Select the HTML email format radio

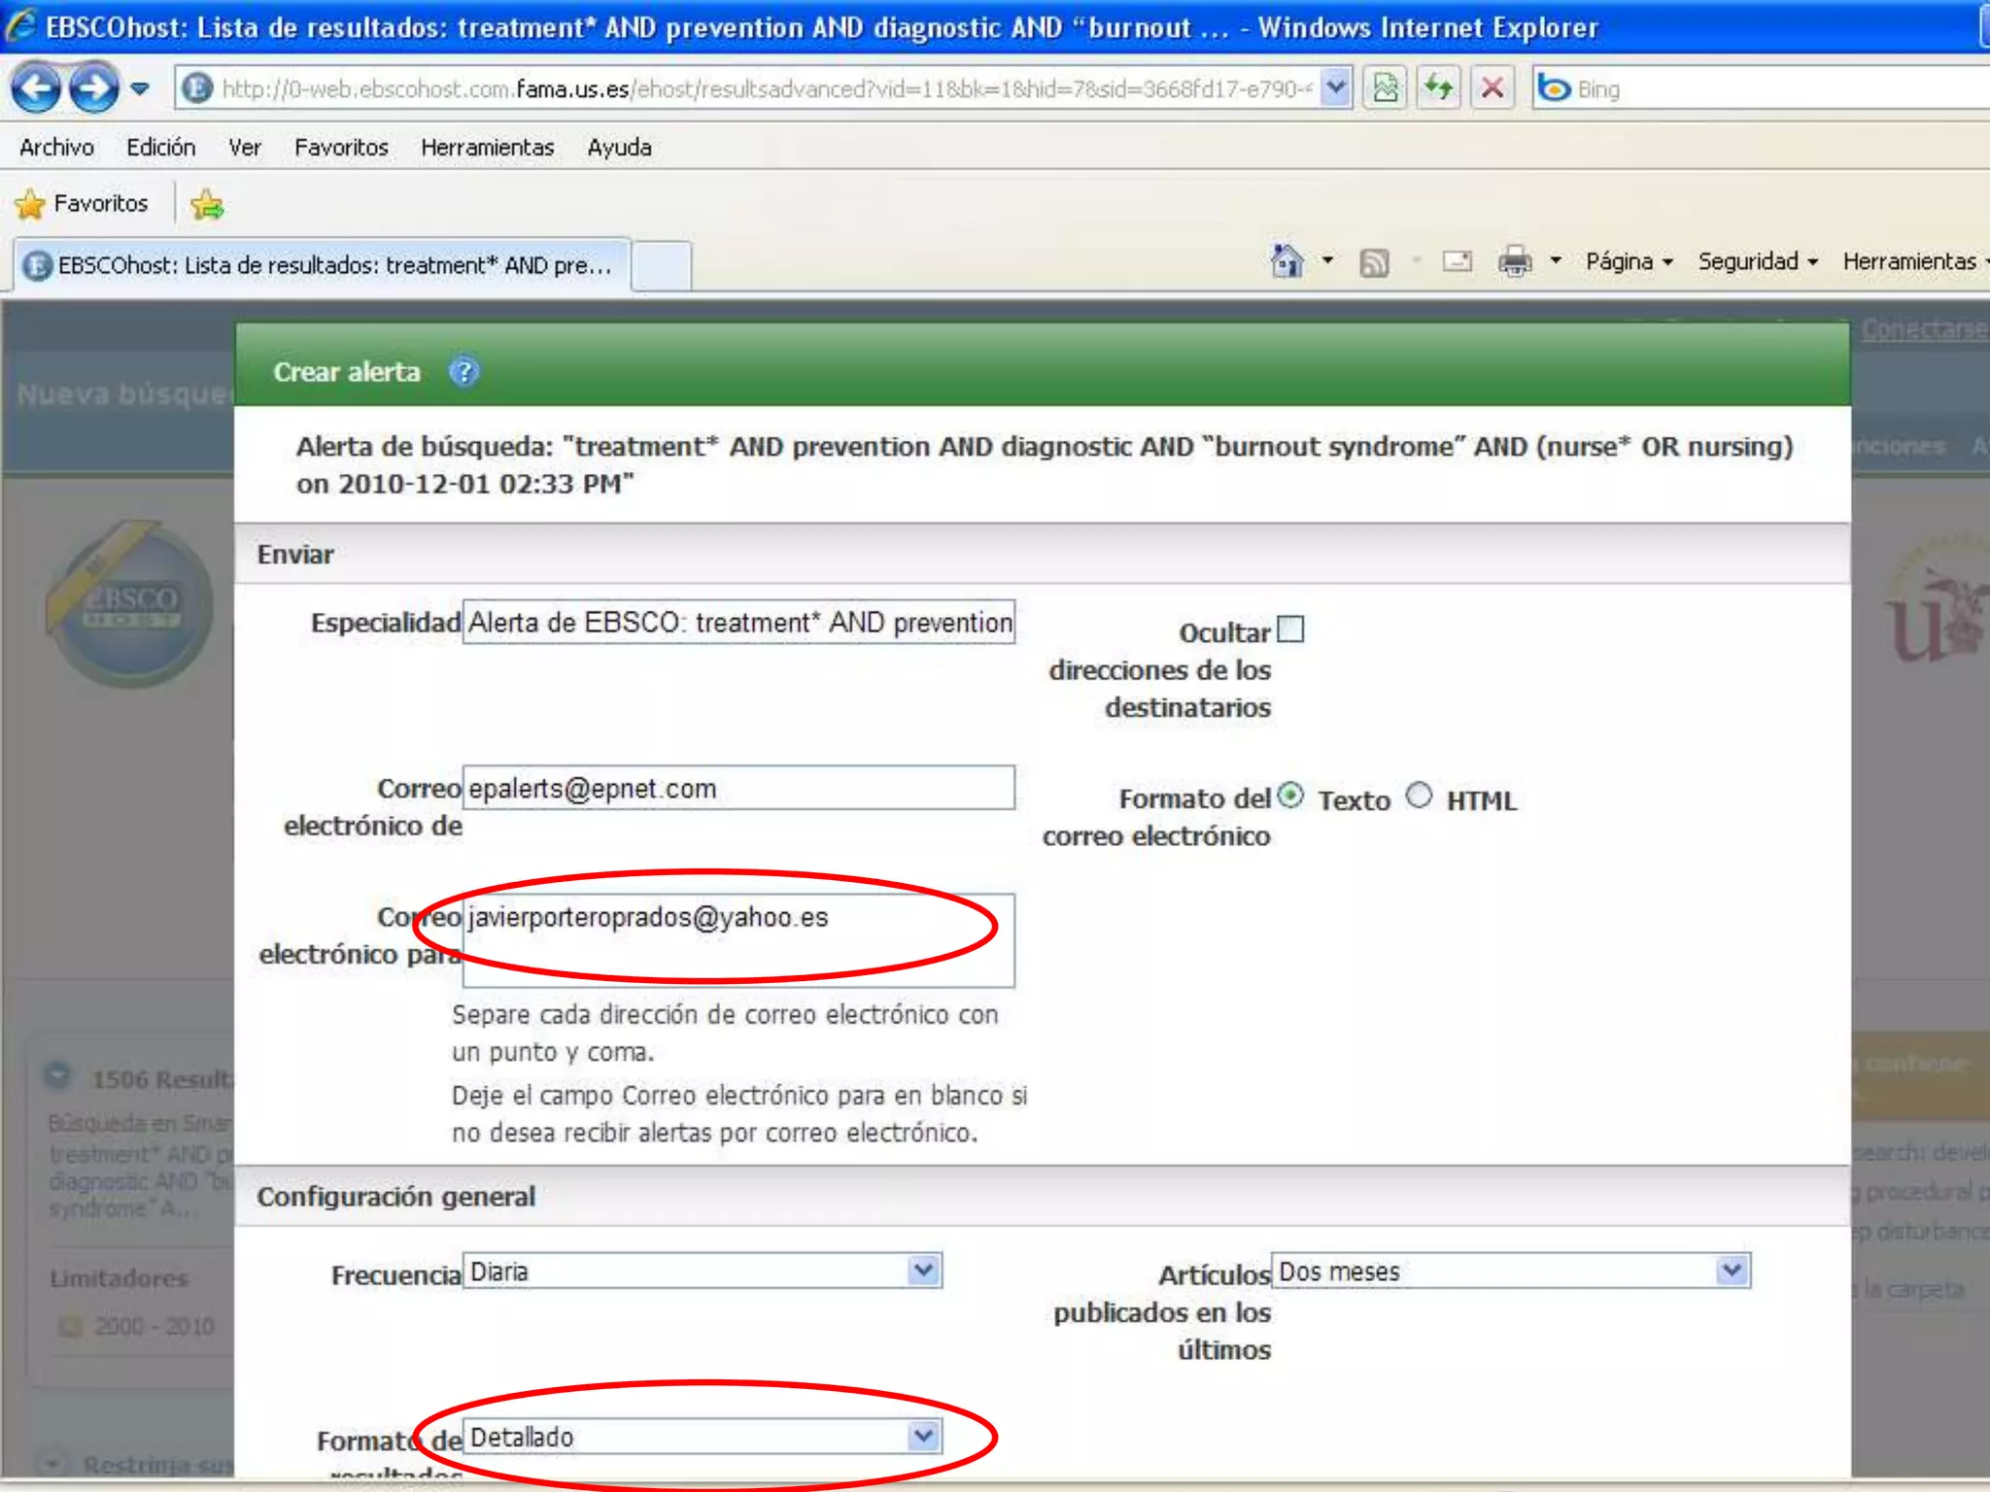click(x=1419, y=796)
